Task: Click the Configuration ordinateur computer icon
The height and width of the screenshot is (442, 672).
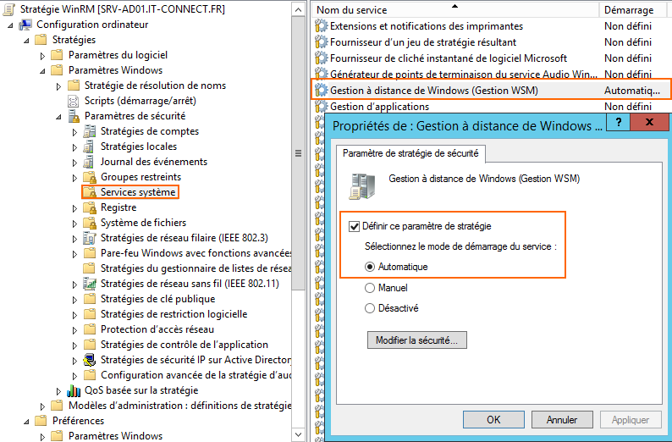Action: pos(25,25)
